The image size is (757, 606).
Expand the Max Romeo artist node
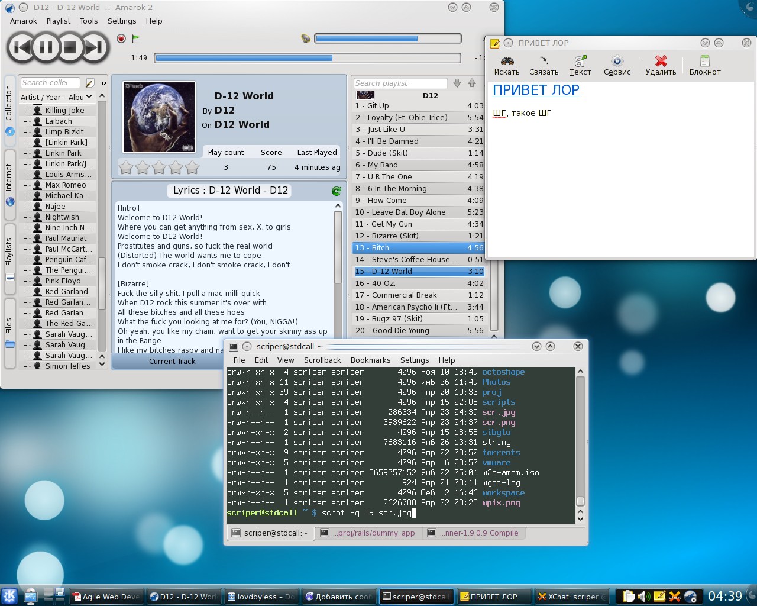coord(25,185)
